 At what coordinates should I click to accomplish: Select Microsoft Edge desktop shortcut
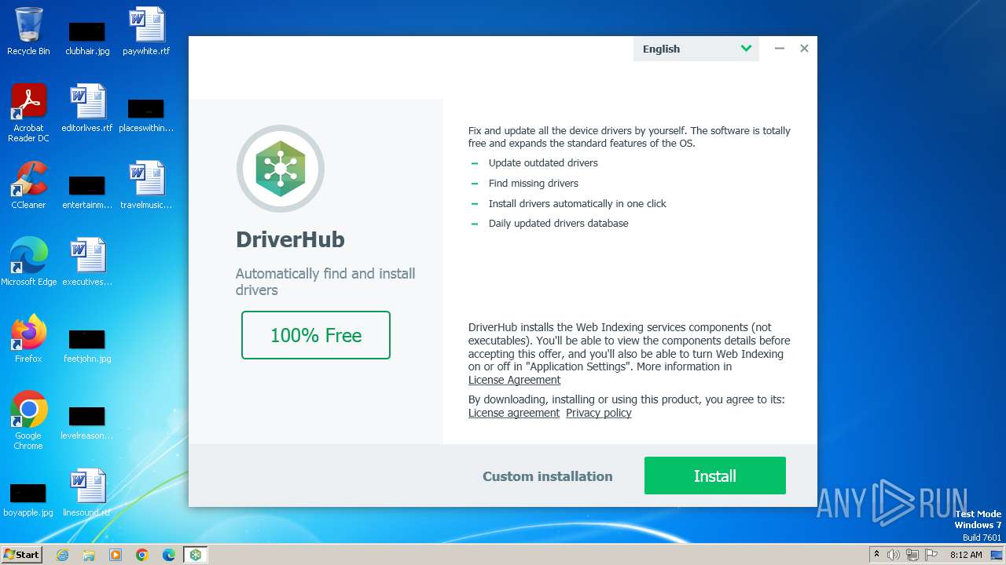[x=28, y=262]
